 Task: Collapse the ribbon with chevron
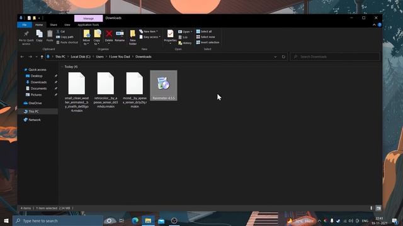(374, 25)
